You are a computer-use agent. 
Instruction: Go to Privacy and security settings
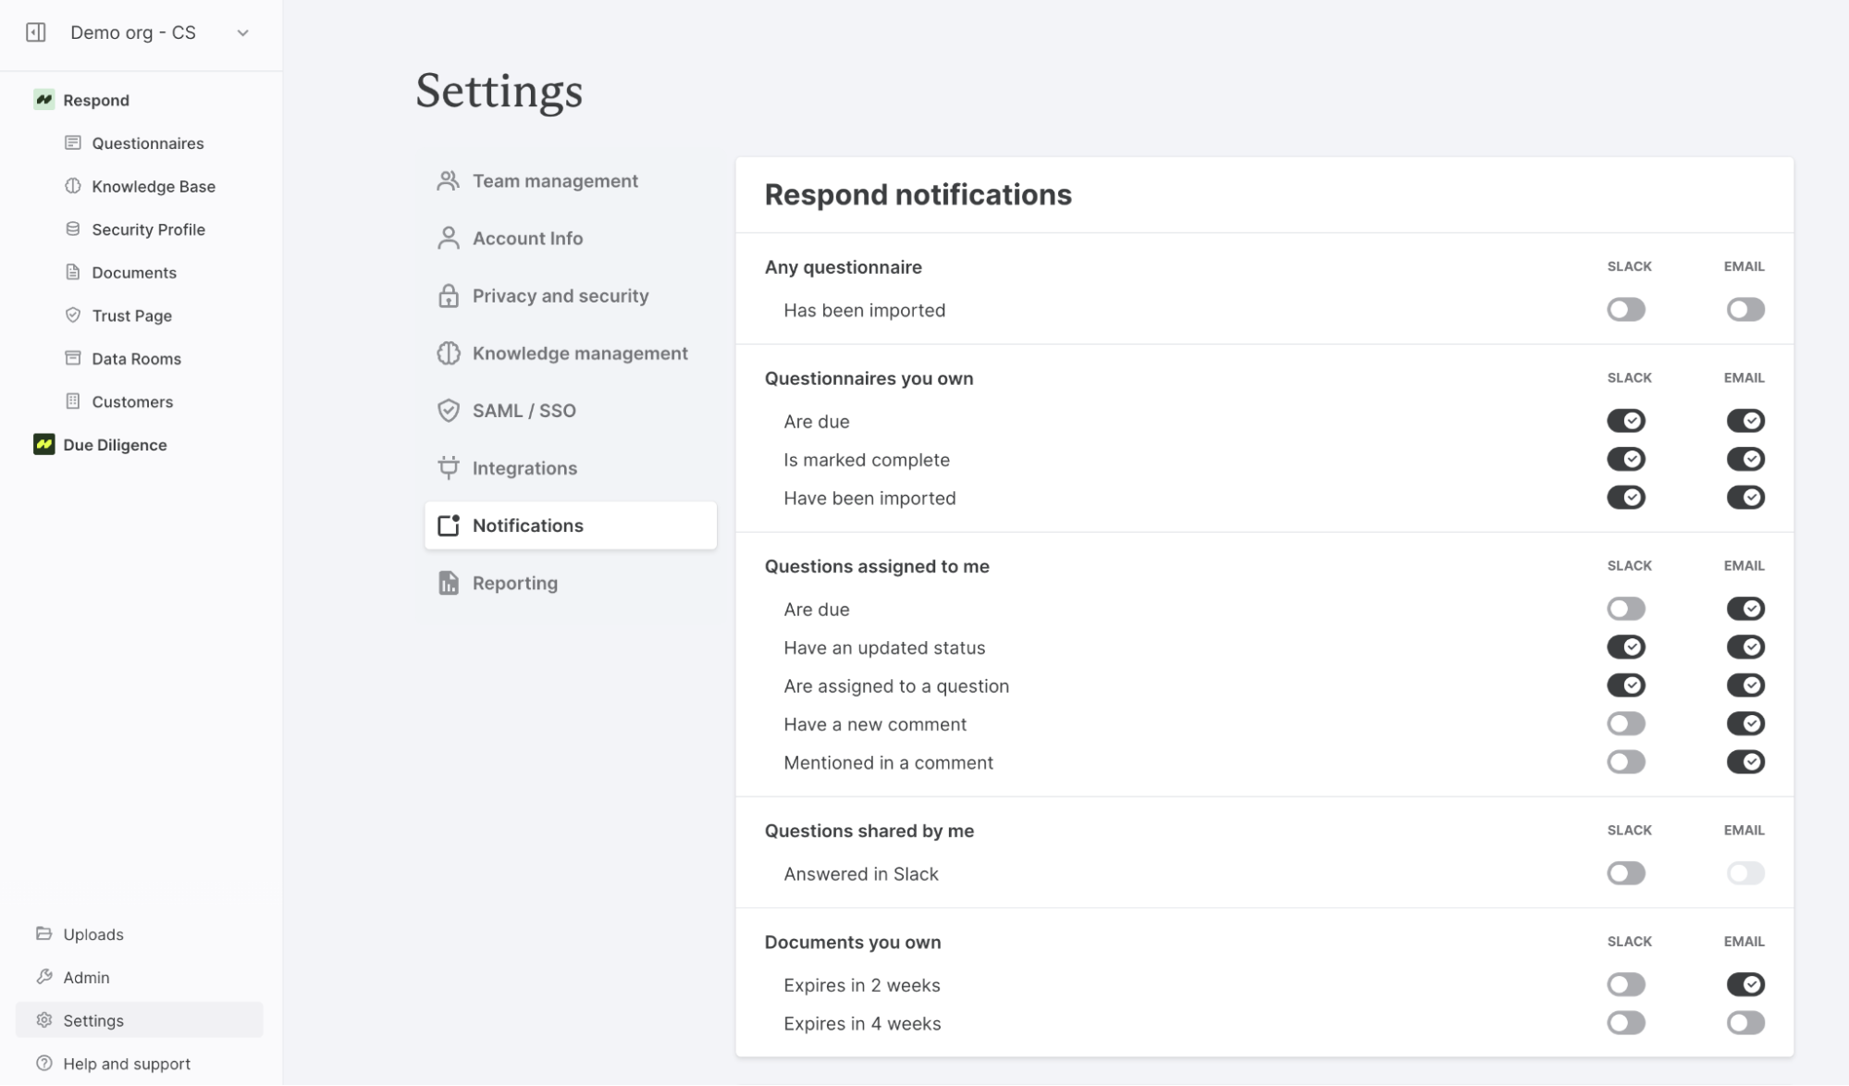coord(571,295)
